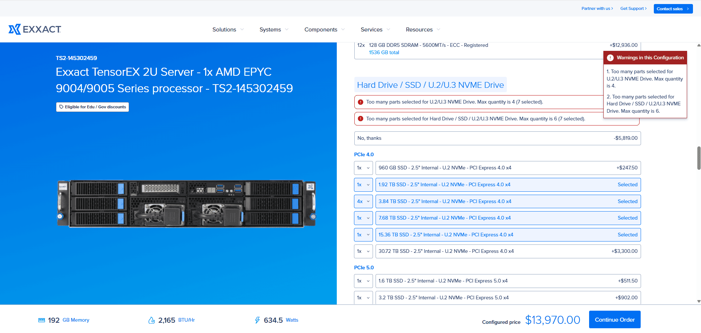Click the scroll down arrow of configurator

(x=699, y=302)
